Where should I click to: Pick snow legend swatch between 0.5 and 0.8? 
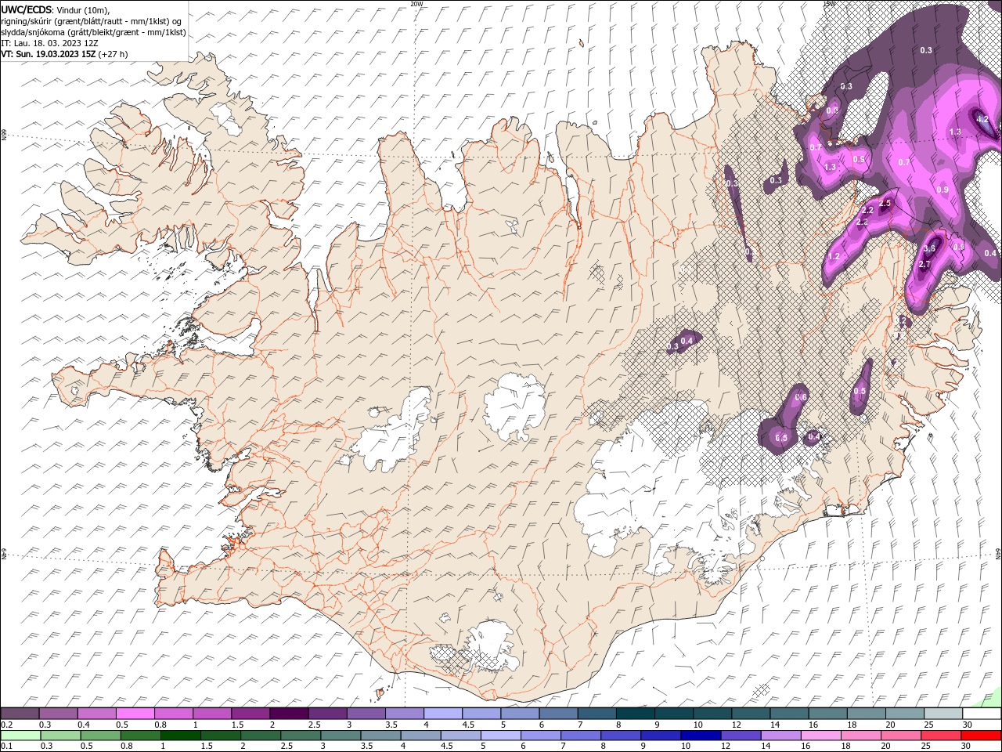click(135, 714)
